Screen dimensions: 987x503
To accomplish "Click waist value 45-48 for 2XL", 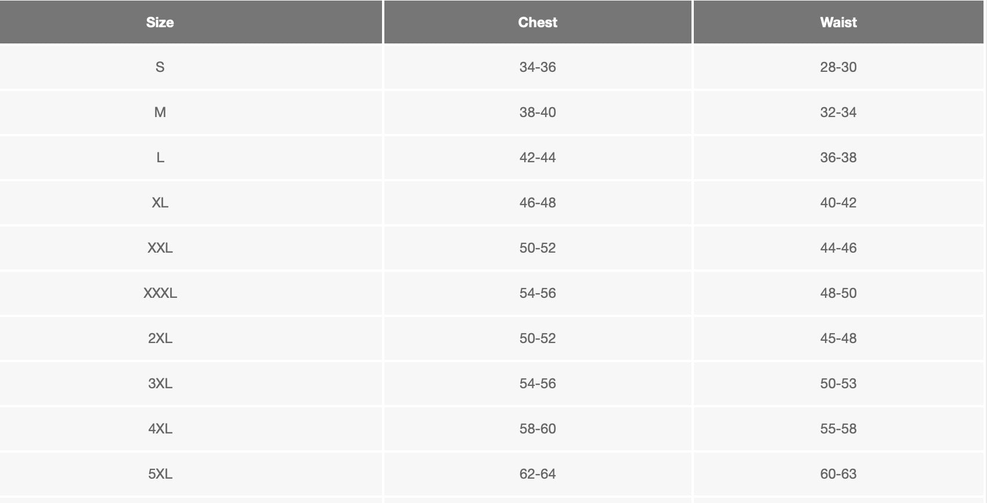I will coord(838,338).
